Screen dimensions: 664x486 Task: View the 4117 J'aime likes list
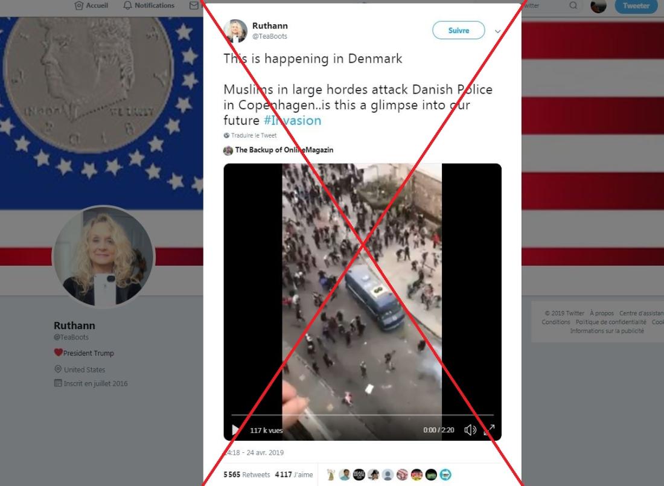[294, 475]
